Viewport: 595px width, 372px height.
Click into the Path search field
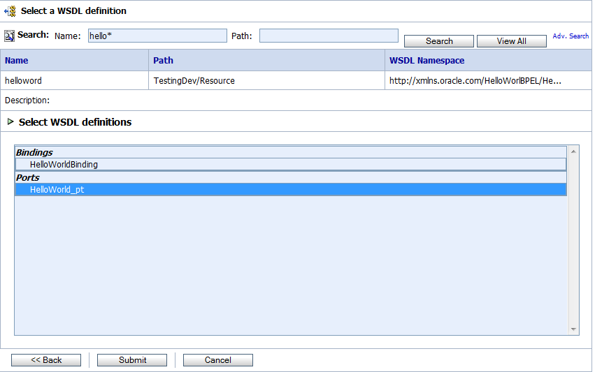(329, 36)
